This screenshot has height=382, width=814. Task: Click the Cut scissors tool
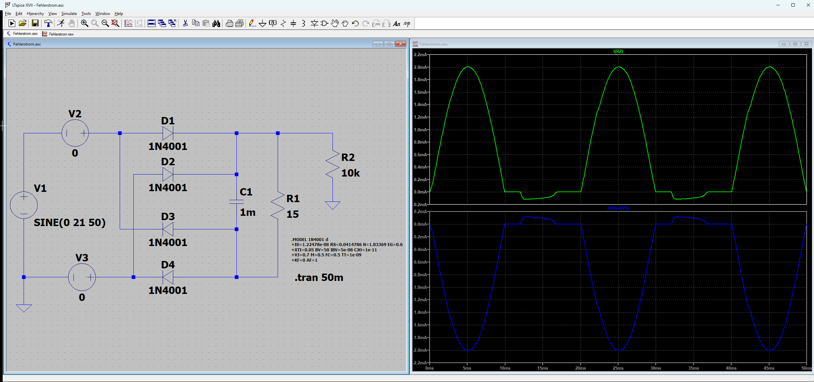[x=186, y=23]
